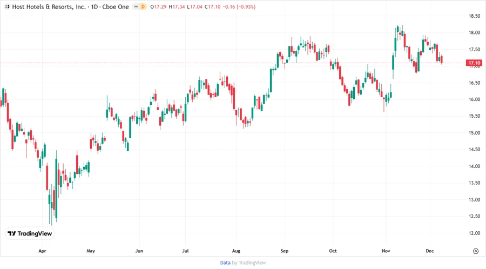Viewport: 486px width, 269px height.
Task: Click the 16.50 price axis label
Action: 474,83
